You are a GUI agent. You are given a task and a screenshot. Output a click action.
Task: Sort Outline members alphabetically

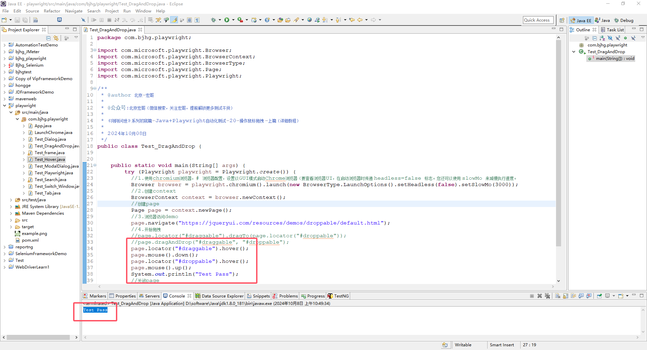602,38
